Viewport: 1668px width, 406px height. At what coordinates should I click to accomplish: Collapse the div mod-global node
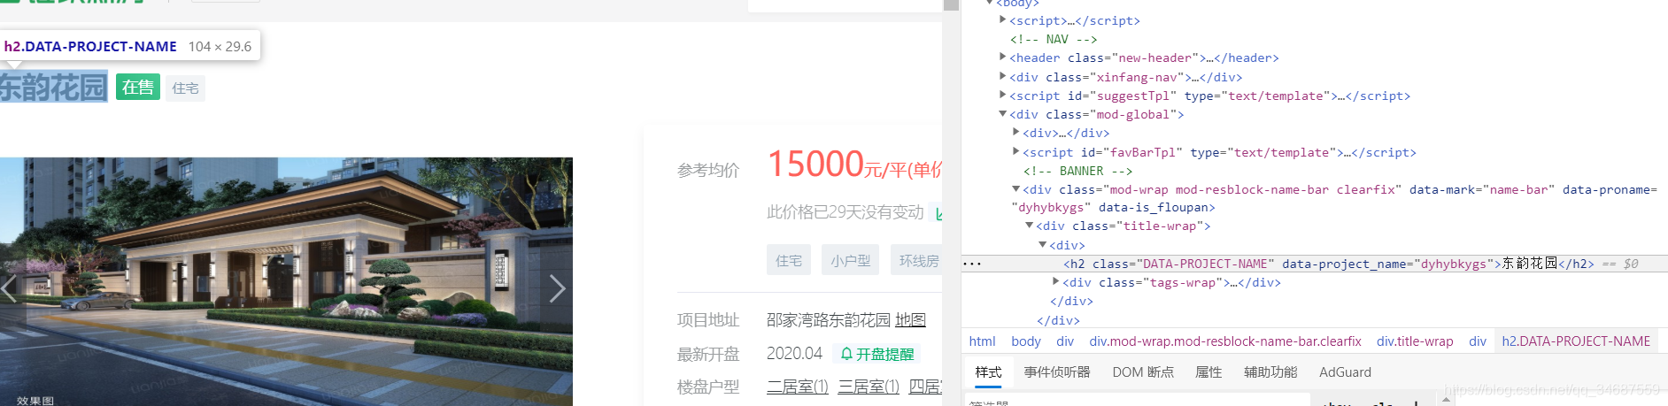(x=1002, y=114)
